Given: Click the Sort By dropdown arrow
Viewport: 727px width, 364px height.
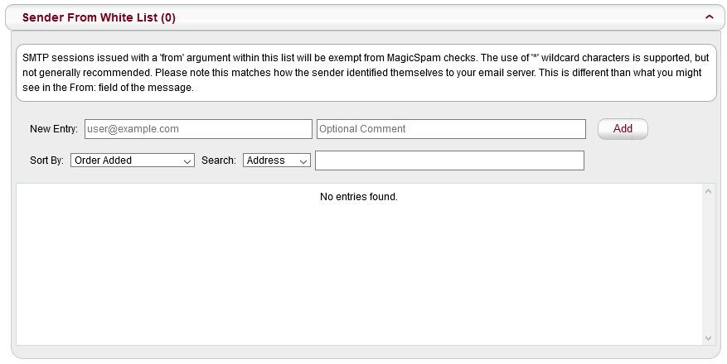Looking at the screenshot, I should coord(188,161).
